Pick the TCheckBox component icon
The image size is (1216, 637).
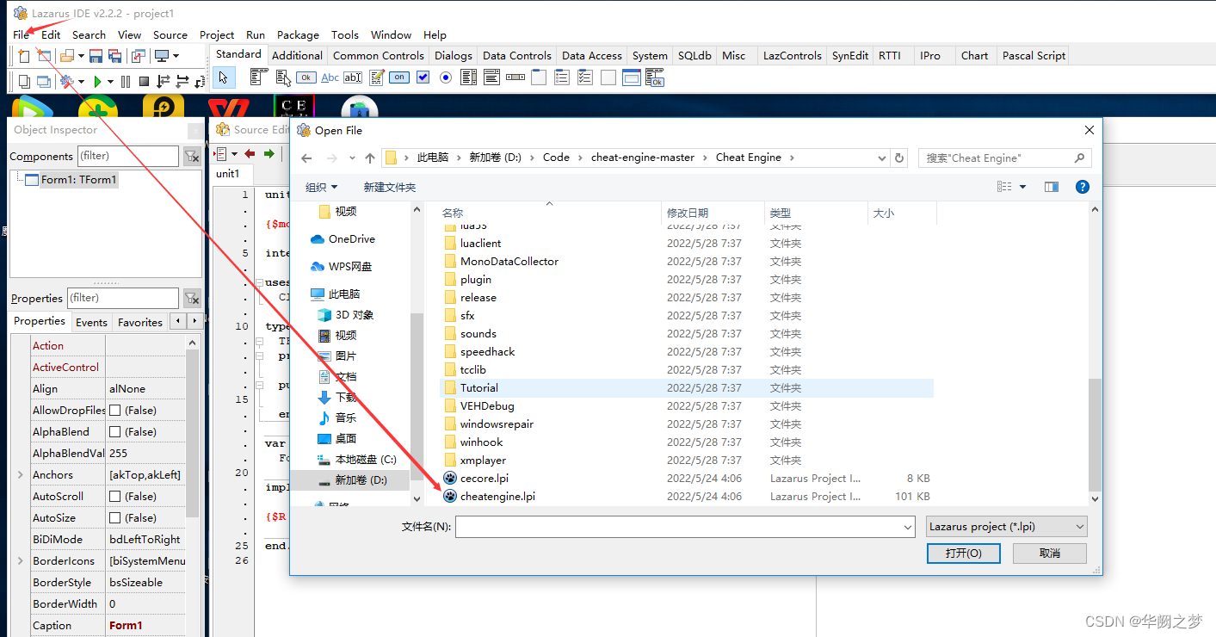(x=423, y=77)
